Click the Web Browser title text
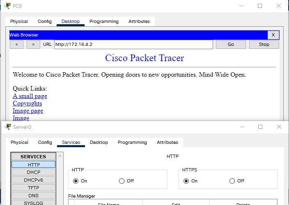 point(24,35)
